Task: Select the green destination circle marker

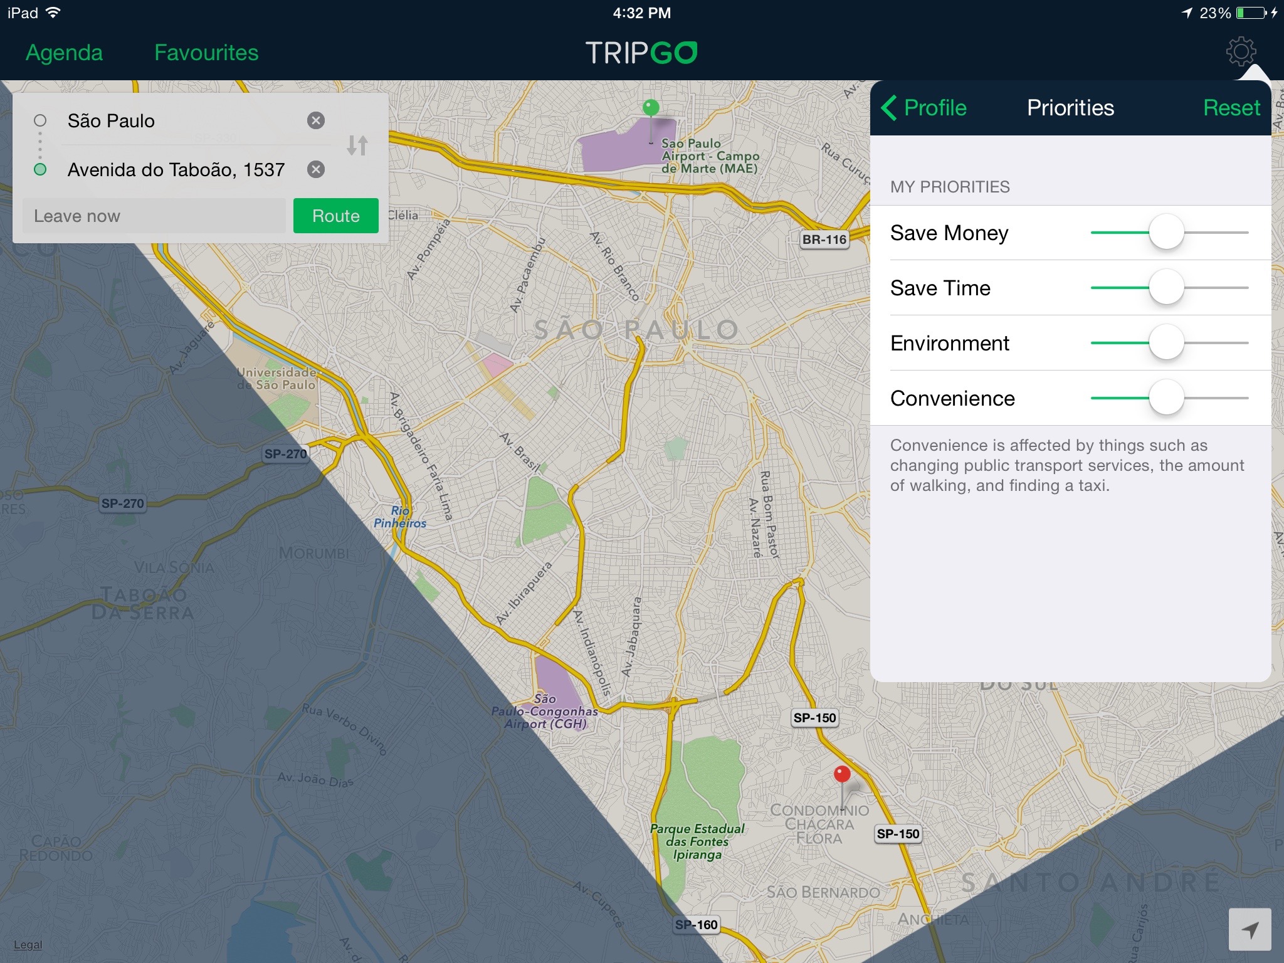Action: coord(40,169)
